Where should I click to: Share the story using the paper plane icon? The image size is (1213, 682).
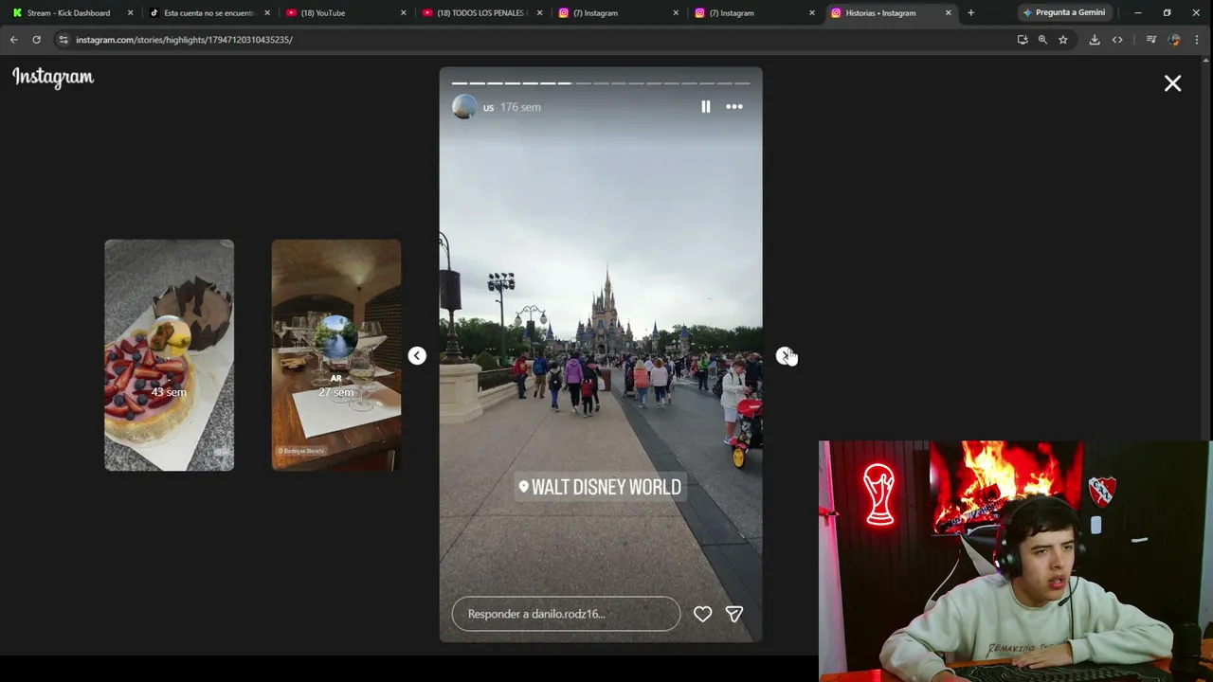click(734, 614)
